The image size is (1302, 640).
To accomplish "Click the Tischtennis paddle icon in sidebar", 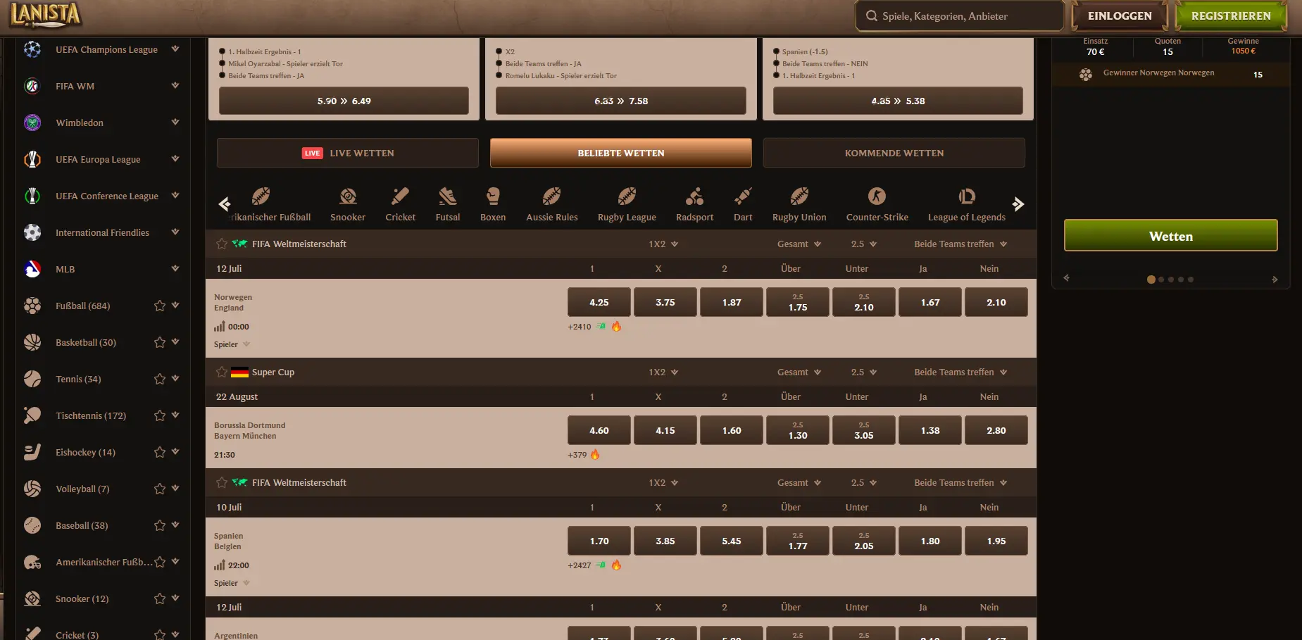I will click(32, 415).
